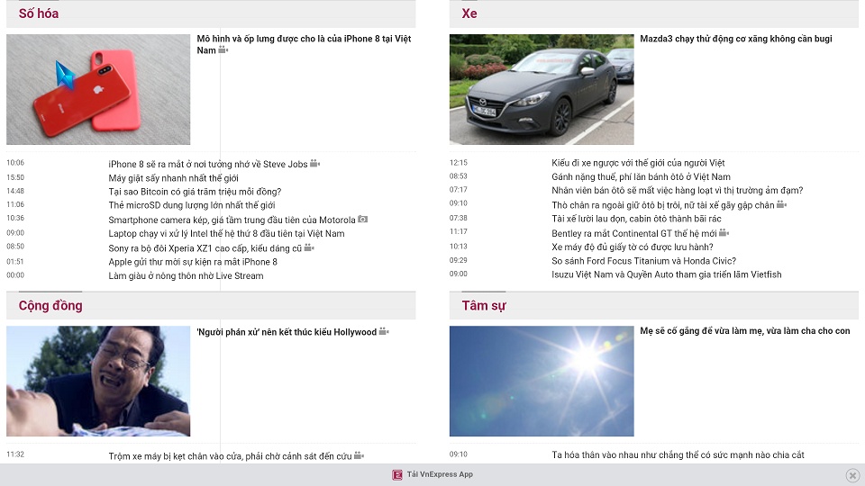Click video icon next to iPhone 8 model headline

[x=223, y=50]
